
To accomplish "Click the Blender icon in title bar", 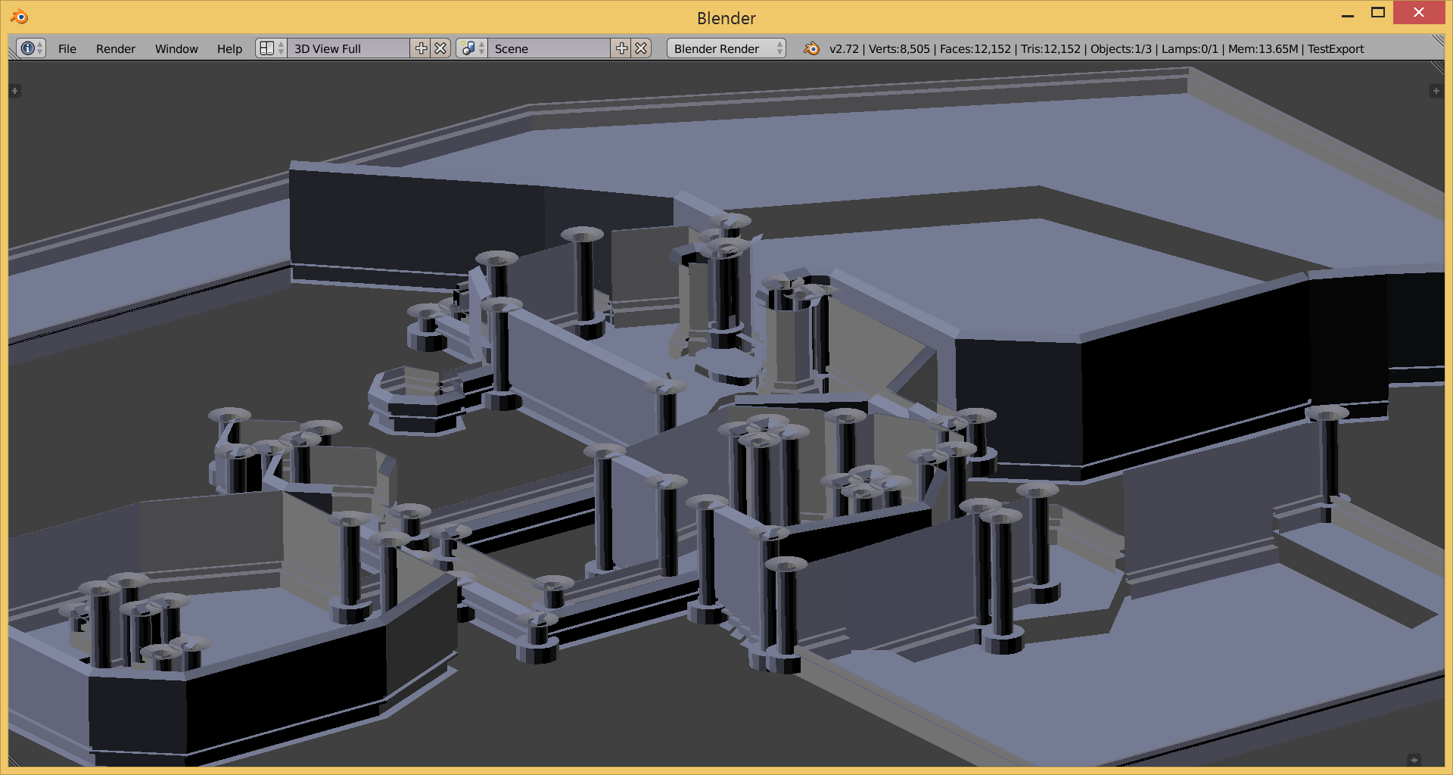I will (x=19, y=17).
